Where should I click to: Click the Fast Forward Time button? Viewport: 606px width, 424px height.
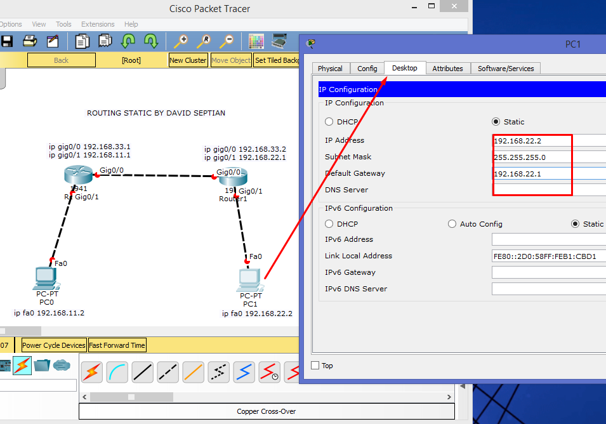(117, 345)
